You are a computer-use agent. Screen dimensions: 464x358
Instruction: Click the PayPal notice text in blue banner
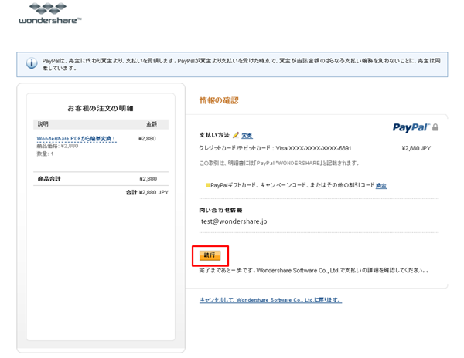coord(241,64)
